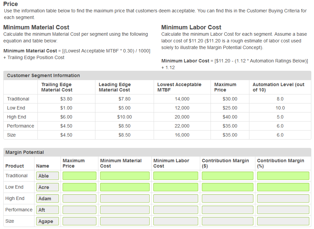Select the Adam name field
The width and height of the screenshot is (314, 229).
click(x=47, y=198)
